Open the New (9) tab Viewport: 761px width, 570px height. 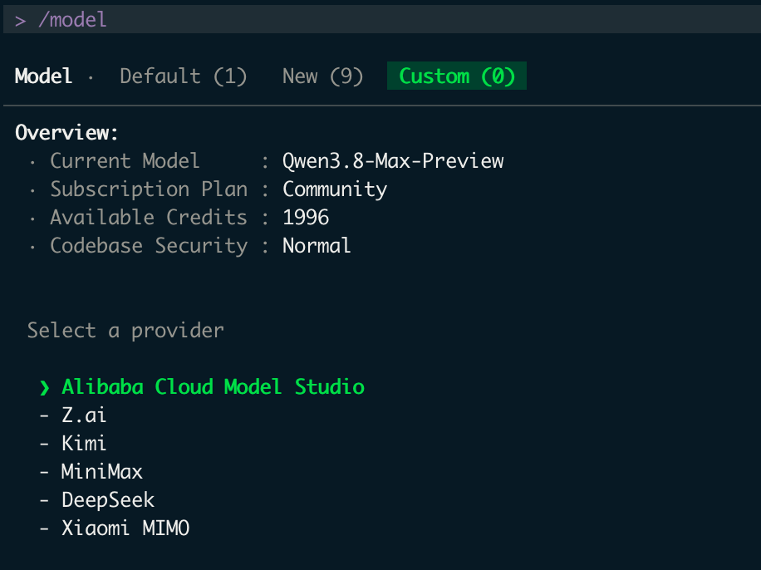(x=322, y=76)
